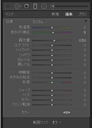The image size is (92, 128).
Task: Select the Crop Overlay tool icon
Action: click(x=8, y=6)
